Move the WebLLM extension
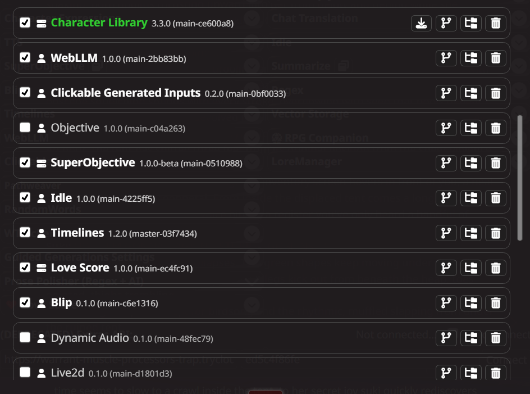 [471, 58]
